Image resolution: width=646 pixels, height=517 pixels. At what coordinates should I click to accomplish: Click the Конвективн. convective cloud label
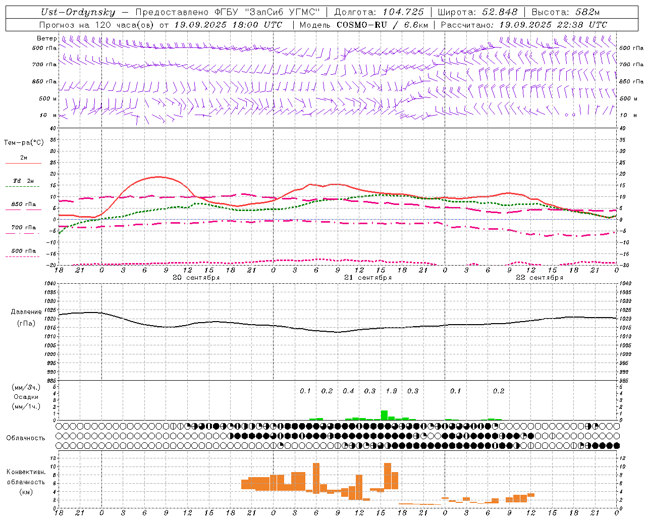tap(26, 472)
